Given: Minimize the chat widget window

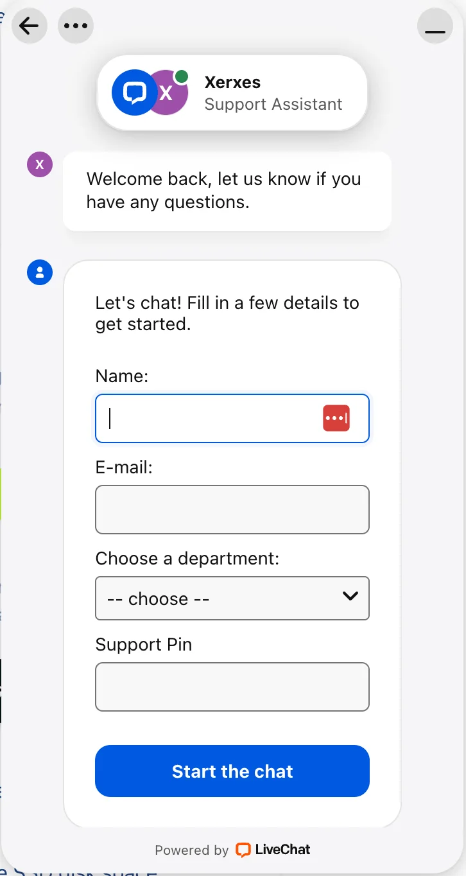Looking at the screenshot, I should [x=435, y=26].
